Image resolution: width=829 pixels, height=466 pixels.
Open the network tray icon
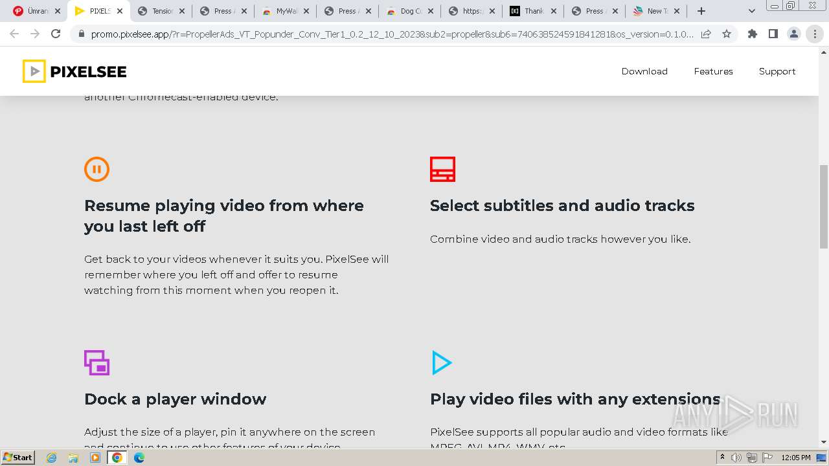pos(752,458)
